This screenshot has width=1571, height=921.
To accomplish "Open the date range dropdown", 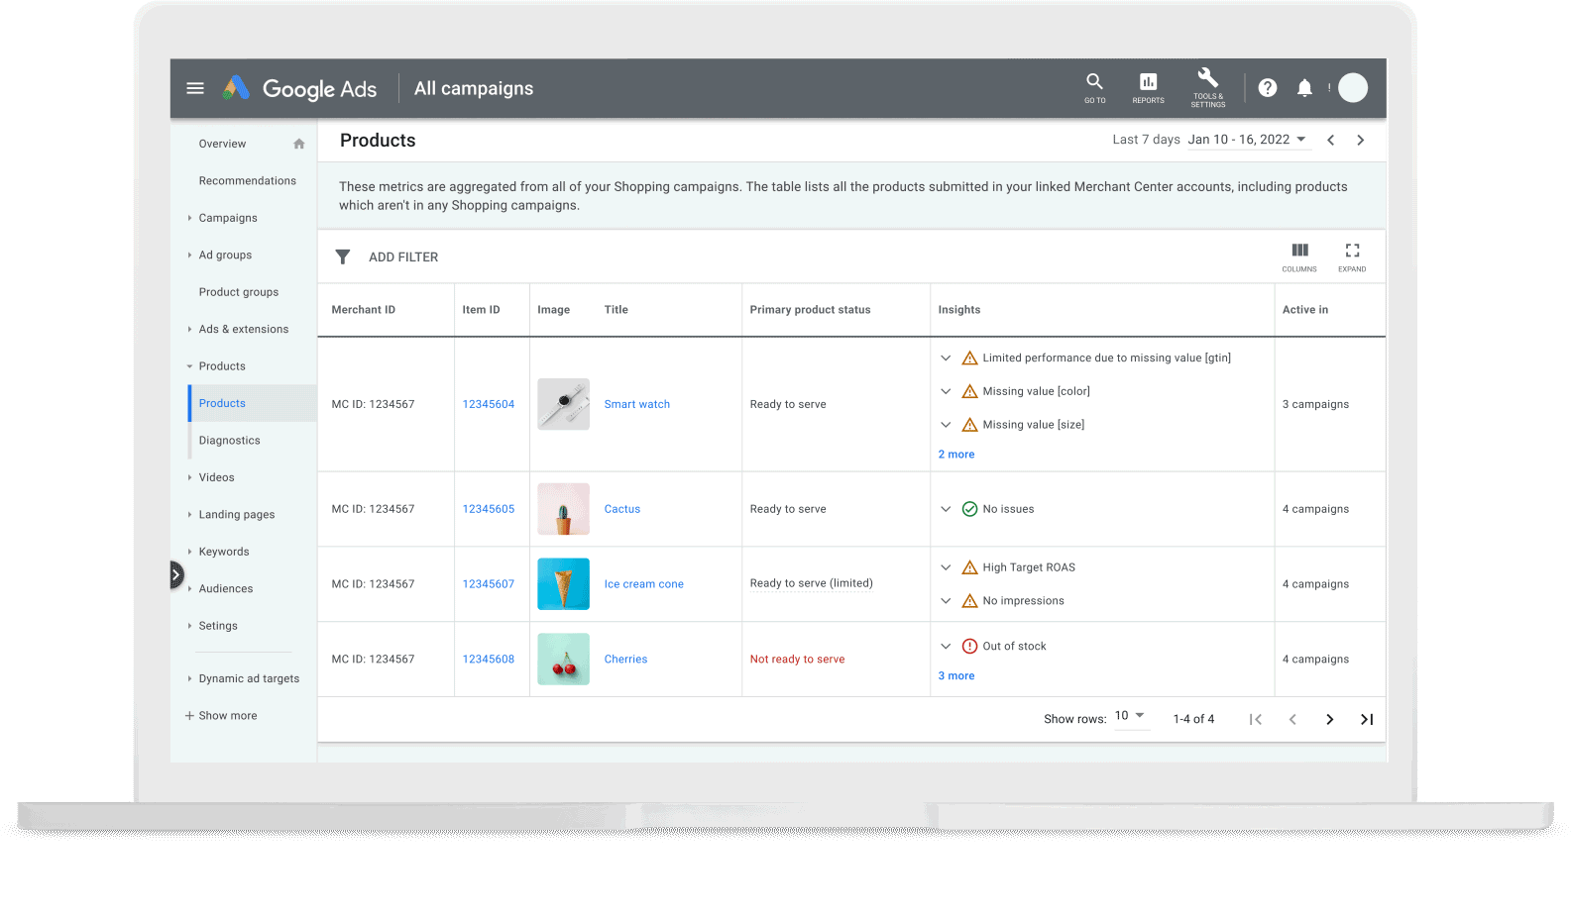I will click(x=1248, y=140).
